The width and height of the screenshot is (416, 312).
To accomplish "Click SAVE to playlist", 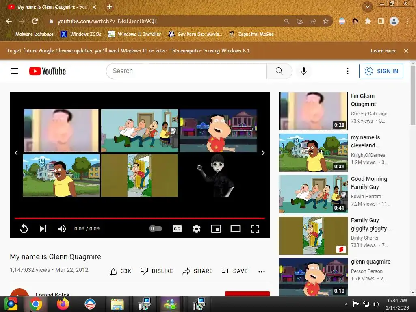I will tap(234, 271).
